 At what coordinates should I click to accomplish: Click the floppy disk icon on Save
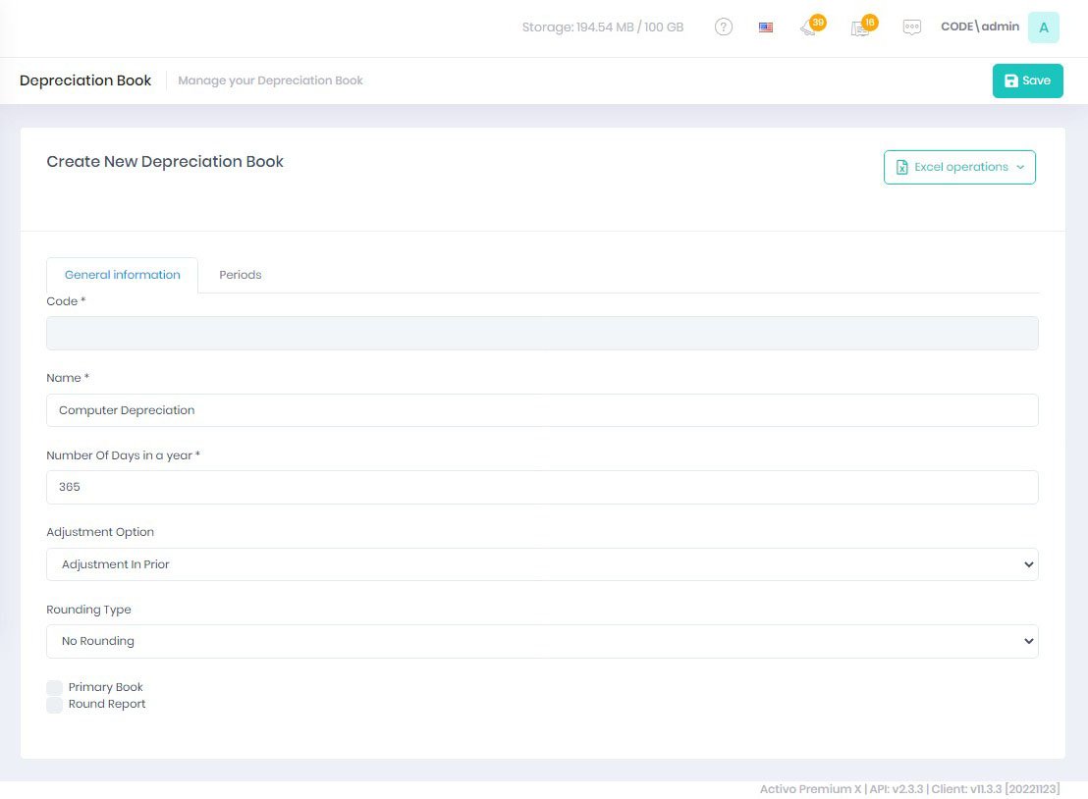[1011, 81]
